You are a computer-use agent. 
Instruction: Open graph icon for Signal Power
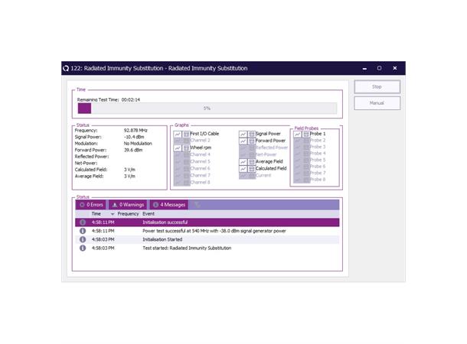(x=243, y=134)
